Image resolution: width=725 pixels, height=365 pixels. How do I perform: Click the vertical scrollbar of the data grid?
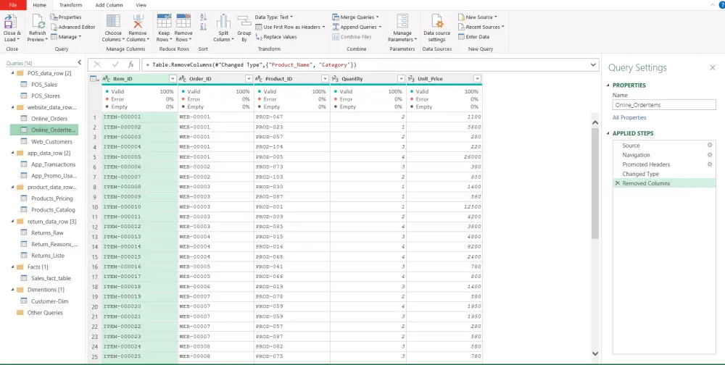coord(595,183)
